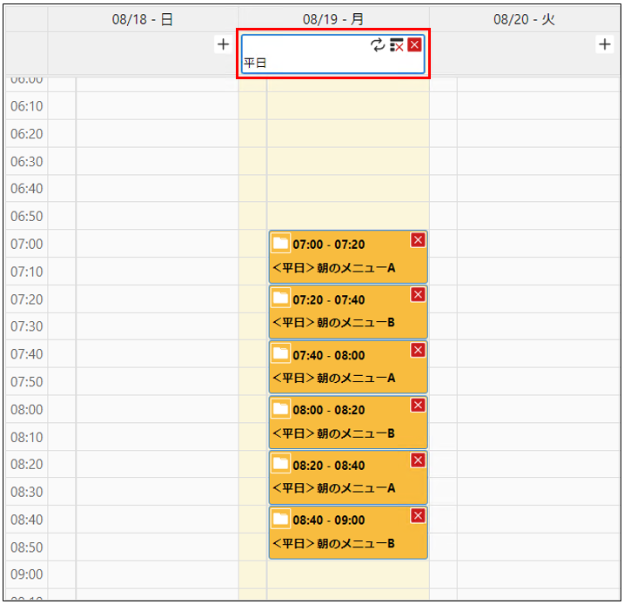Click the 08:00 time row label

click(x=27, y=409)
